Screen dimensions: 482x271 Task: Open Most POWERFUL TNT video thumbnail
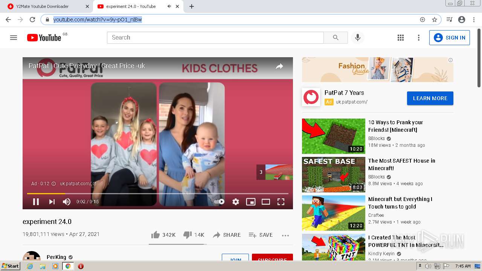pos(334,247)
